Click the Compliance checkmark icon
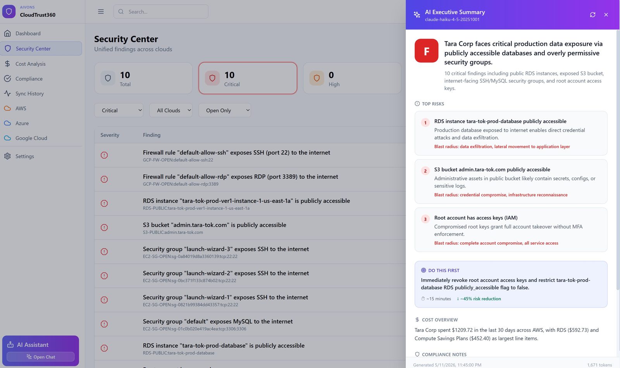Viewport: 620px width, 368px height. (x=7, y=78)
